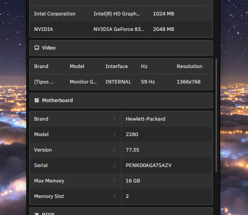
Task: Click the chevron in the Model row
Action: tap(114, 135)
